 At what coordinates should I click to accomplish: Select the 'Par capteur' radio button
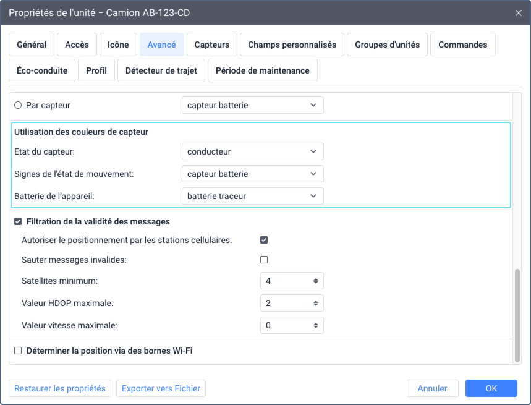(18, 105)
